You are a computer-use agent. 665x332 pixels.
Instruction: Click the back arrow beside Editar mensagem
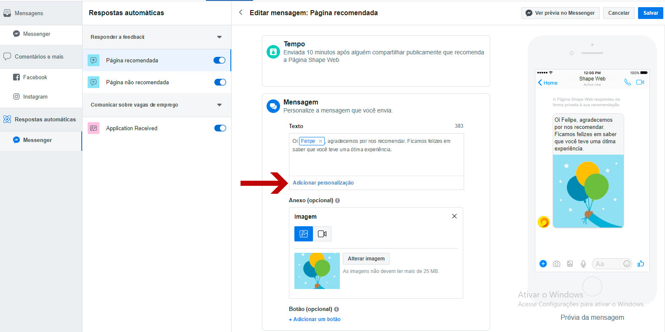point(241,13)
